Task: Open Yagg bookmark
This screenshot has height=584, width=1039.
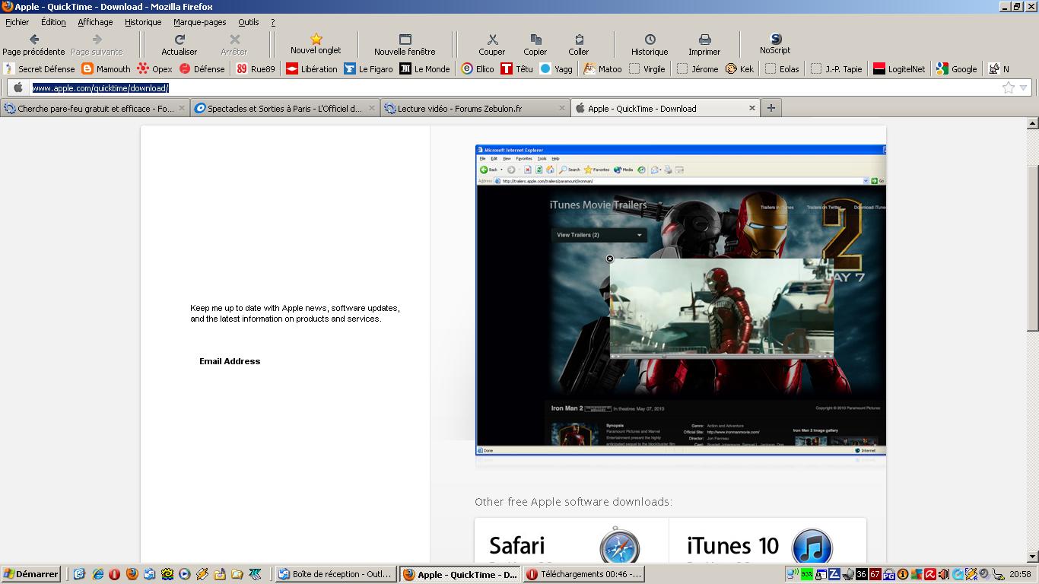Action: point(556,68)
